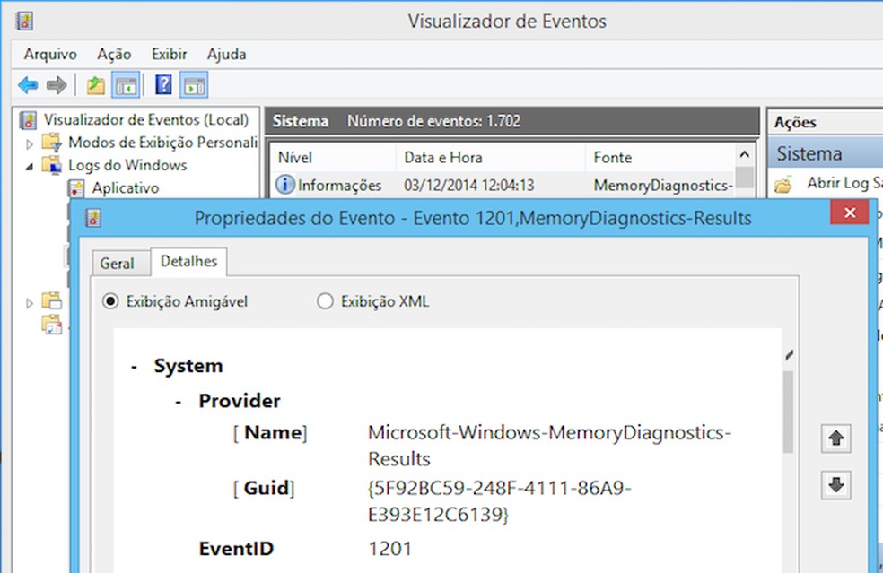This screenshot has height=573, width=883.
Task: Toggle the action pane toolbar icon
Action: tap(194, 85)
